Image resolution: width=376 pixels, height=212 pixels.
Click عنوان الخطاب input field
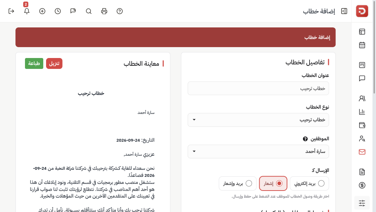258,88
